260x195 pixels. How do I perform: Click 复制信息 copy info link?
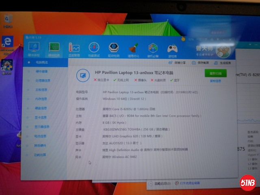click(215, 81)
